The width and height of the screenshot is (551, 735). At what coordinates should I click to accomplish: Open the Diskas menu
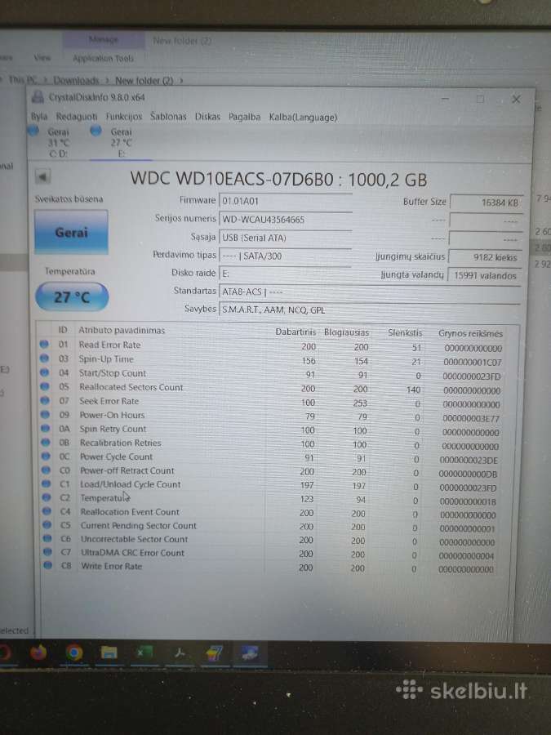pos(207,116)
